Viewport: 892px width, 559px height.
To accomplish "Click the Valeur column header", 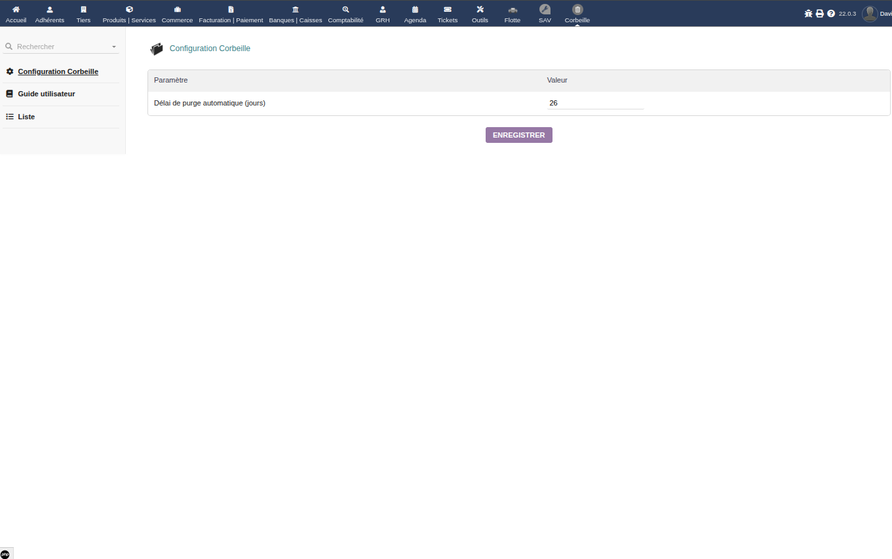I will point(557,80).
